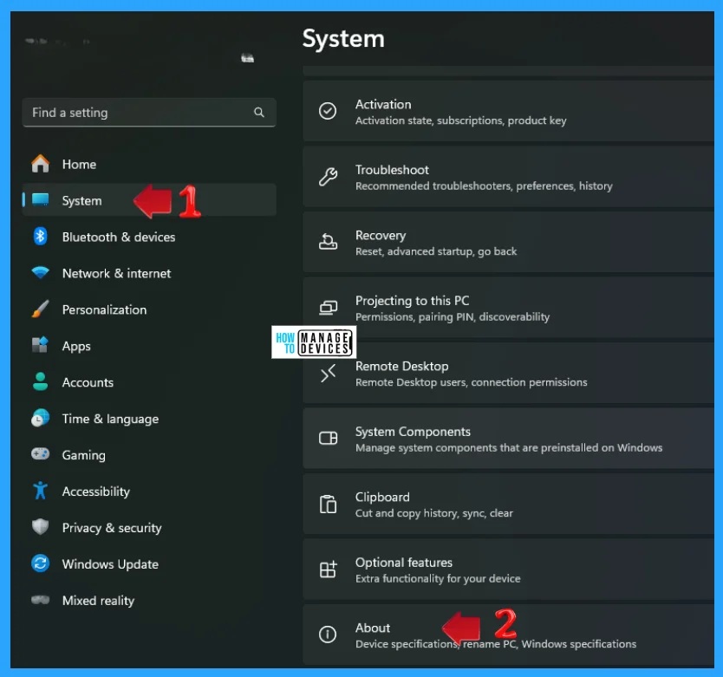Click the Bluetooth icon in sidebar
Viewport: 723px width, 677px height.
40,237
